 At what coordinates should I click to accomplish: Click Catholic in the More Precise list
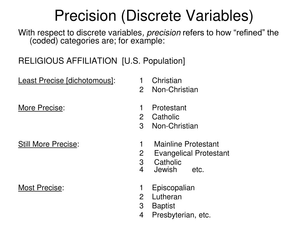pyautogui.click(x=166, y=117)
